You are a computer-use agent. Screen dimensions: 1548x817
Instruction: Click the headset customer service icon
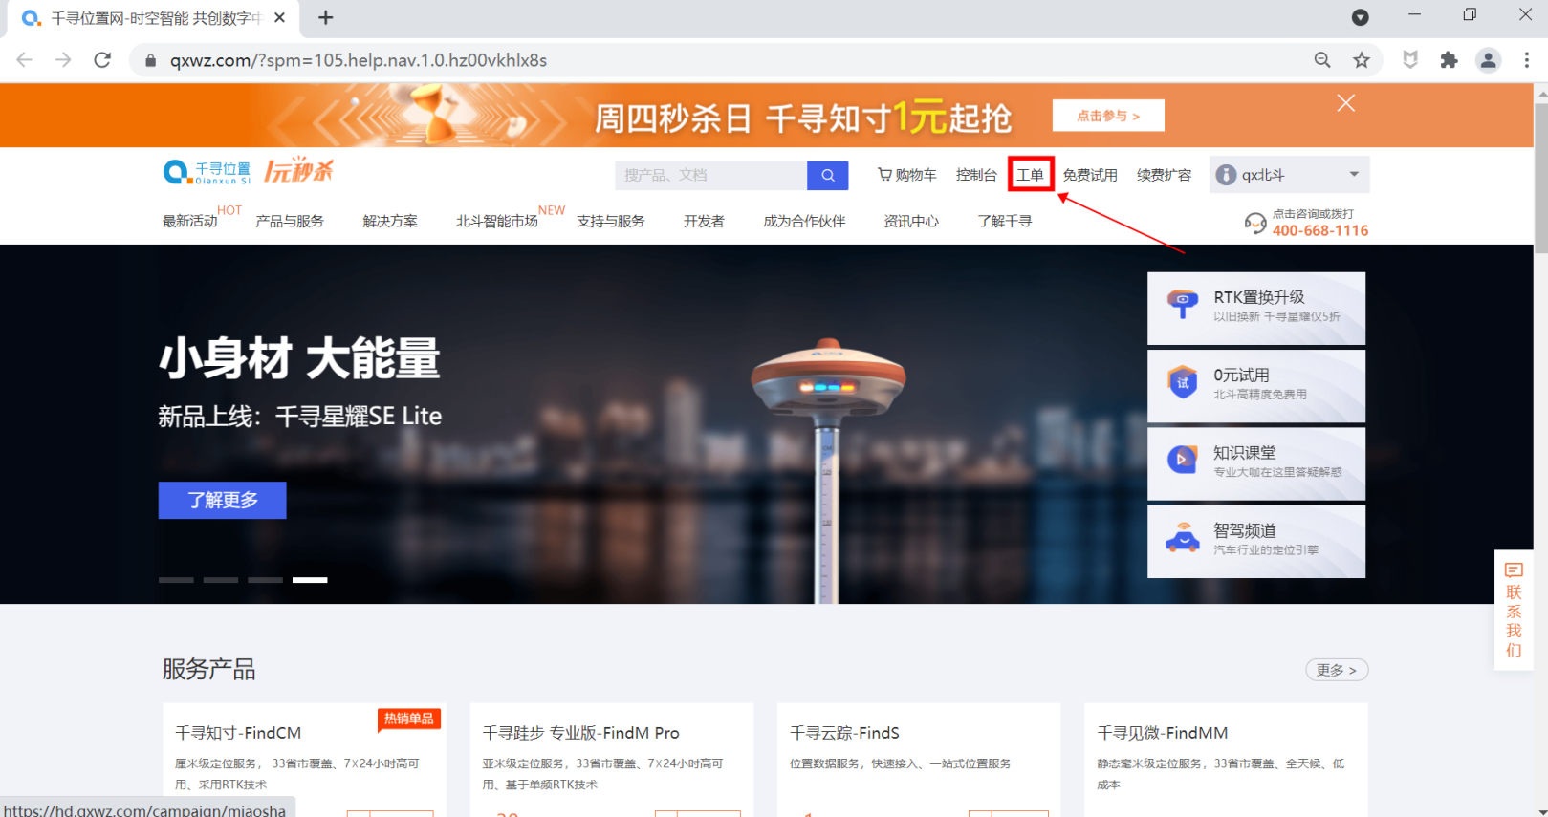(x=1254, y=224)
